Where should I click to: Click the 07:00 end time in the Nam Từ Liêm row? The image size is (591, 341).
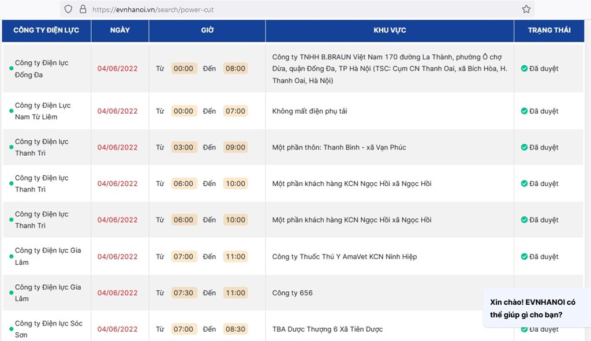235,111
